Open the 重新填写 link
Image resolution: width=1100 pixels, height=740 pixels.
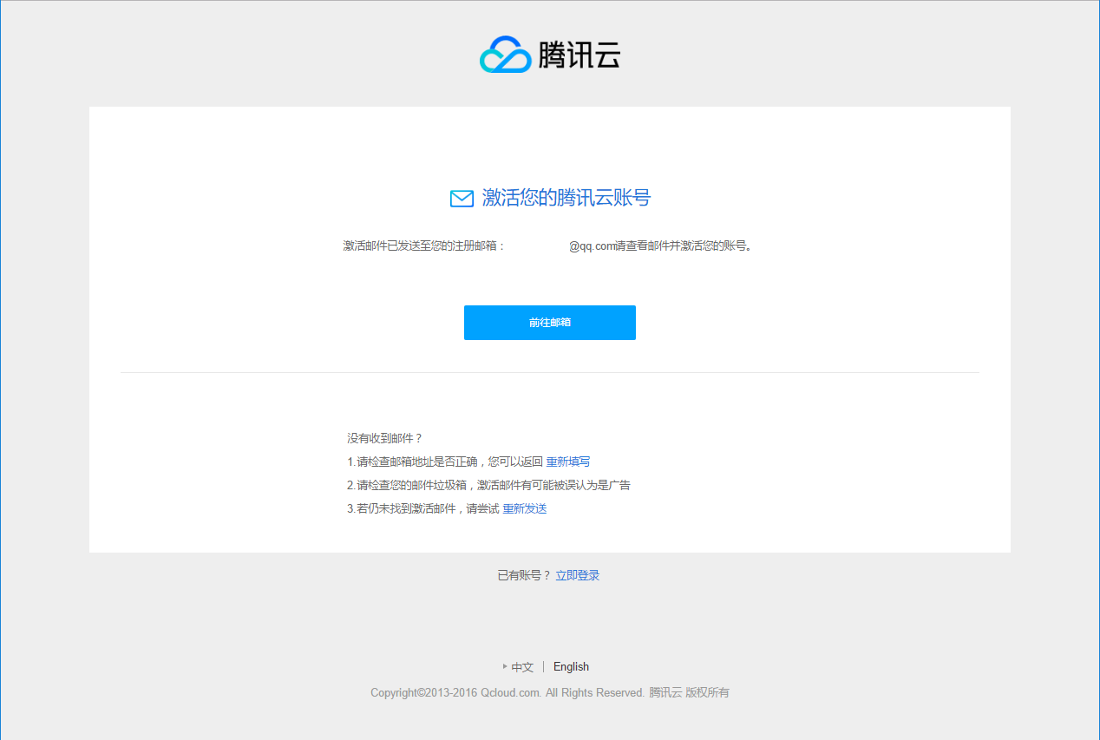(x=568, y=462)
